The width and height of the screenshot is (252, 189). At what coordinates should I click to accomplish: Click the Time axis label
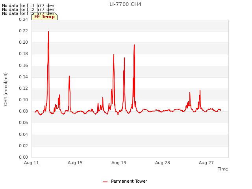(222, 169)
